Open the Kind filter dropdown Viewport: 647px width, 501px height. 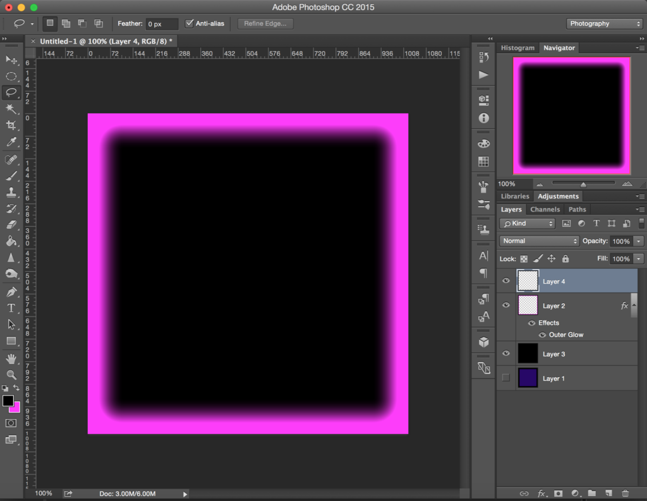point(528,223)
